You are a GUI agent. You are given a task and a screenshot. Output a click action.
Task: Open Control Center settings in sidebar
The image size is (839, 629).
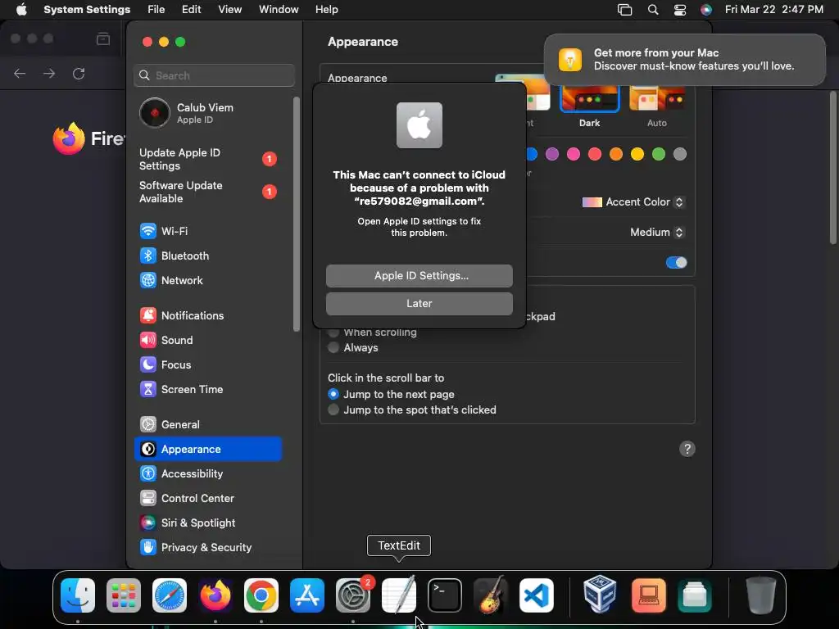click(207, 499)
